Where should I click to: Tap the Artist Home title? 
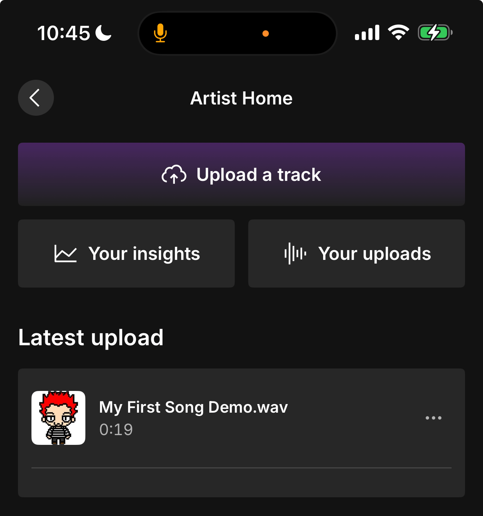[x=241, y=98]
